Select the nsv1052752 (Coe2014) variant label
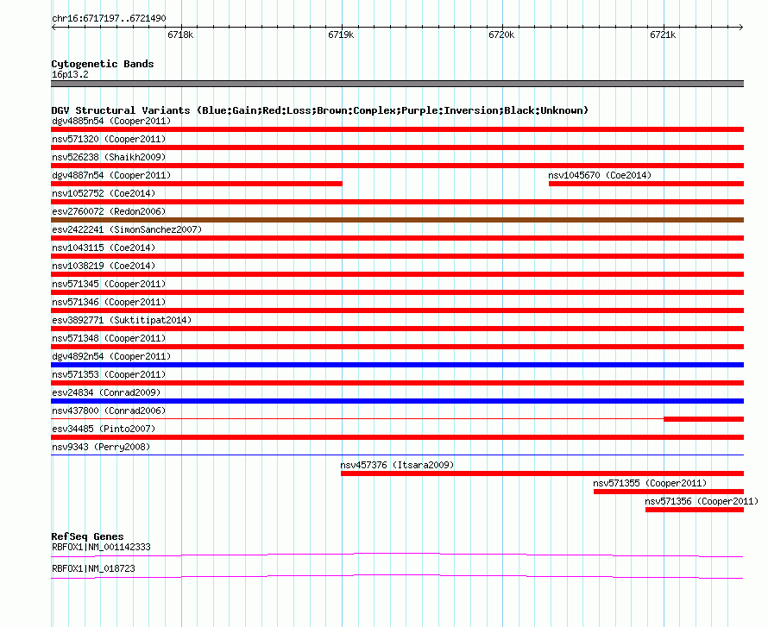Viewport: 768px width, 627px height. 104,193
